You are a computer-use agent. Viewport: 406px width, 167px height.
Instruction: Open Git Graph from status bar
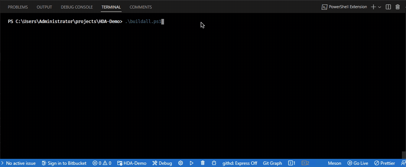click(x=272, y=163)
